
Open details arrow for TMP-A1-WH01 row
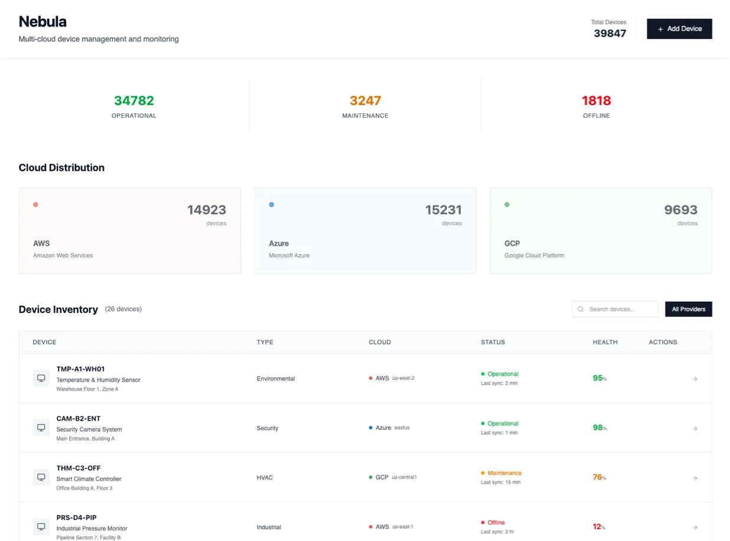[695, 379]
